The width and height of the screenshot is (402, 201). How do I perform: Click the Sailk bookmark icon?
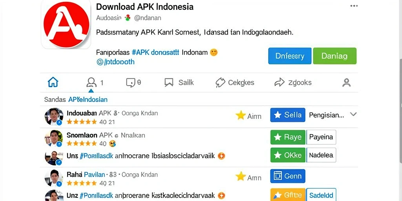coord(169,82)
